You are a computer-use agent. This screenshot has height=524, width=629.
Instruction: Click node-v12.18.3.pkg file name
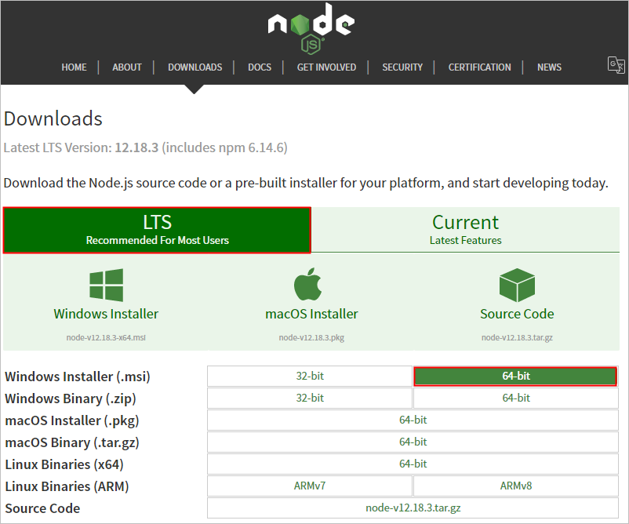(311, 337)
